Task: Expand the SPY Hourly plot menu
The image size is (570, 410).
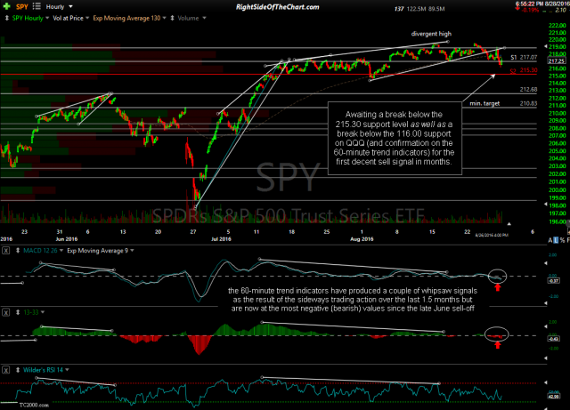Action: click(x=47, y=18)
